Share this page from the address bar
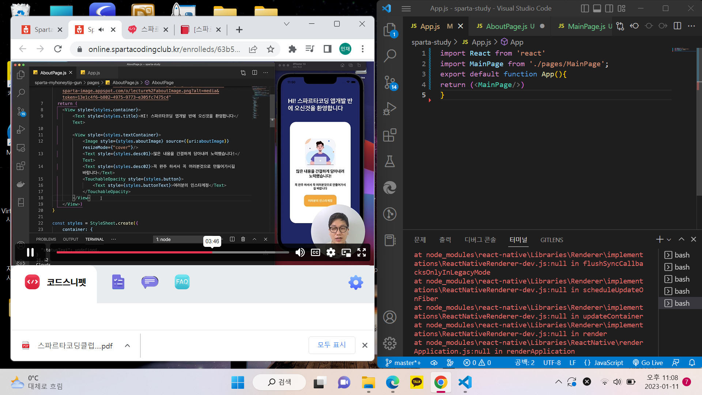Image resolution: width=702 pixels, height=395 pixels. click(253, 49)
